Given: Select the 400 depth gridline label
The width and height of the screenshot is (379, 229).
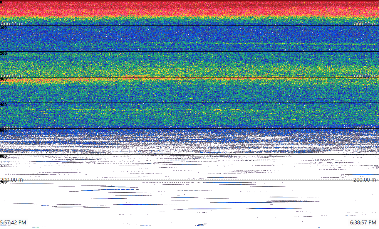Looking at the screenshot, I should tap(3, 105).
